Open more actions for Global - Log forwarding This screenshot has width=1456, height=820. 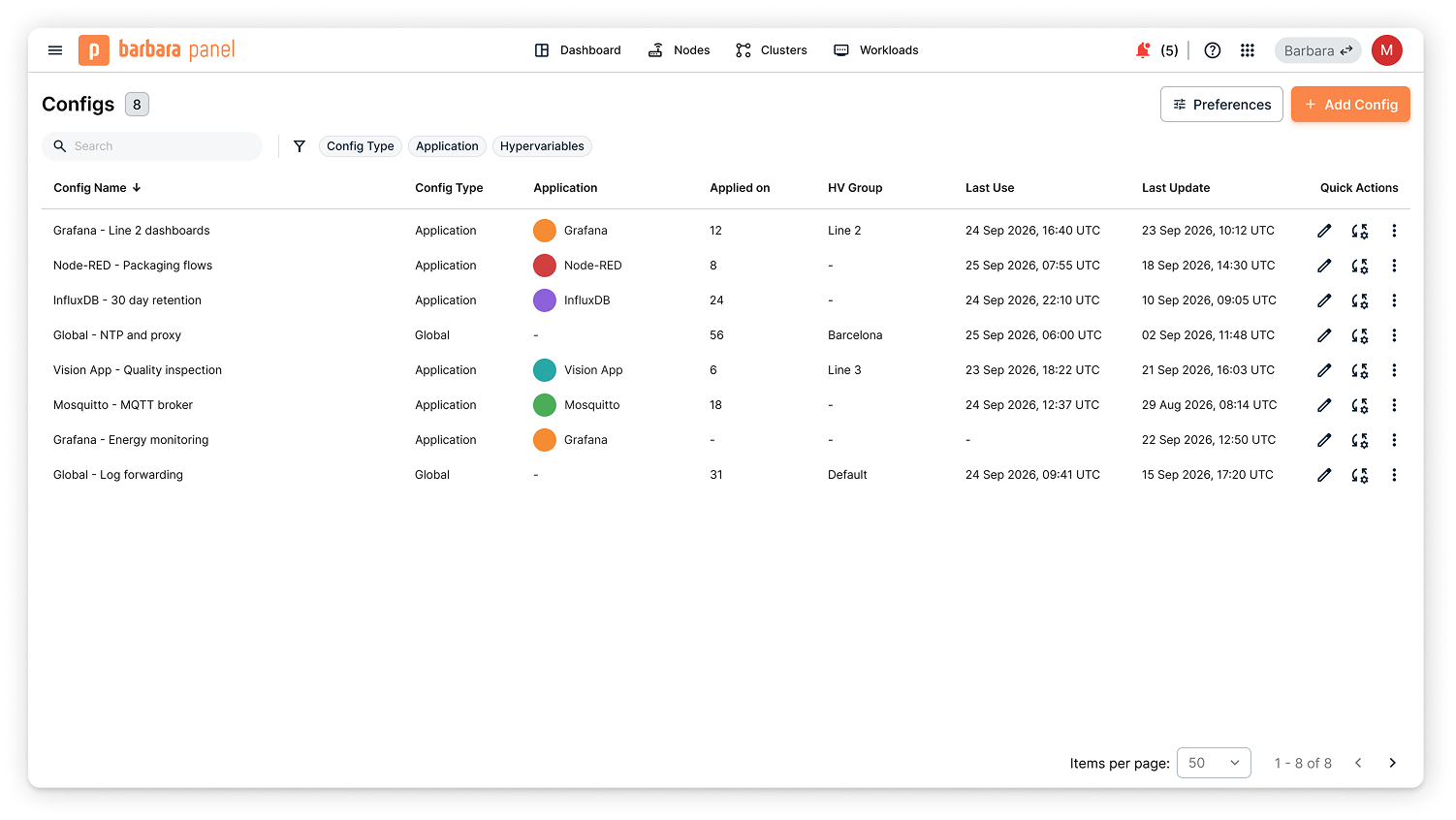1394,475
